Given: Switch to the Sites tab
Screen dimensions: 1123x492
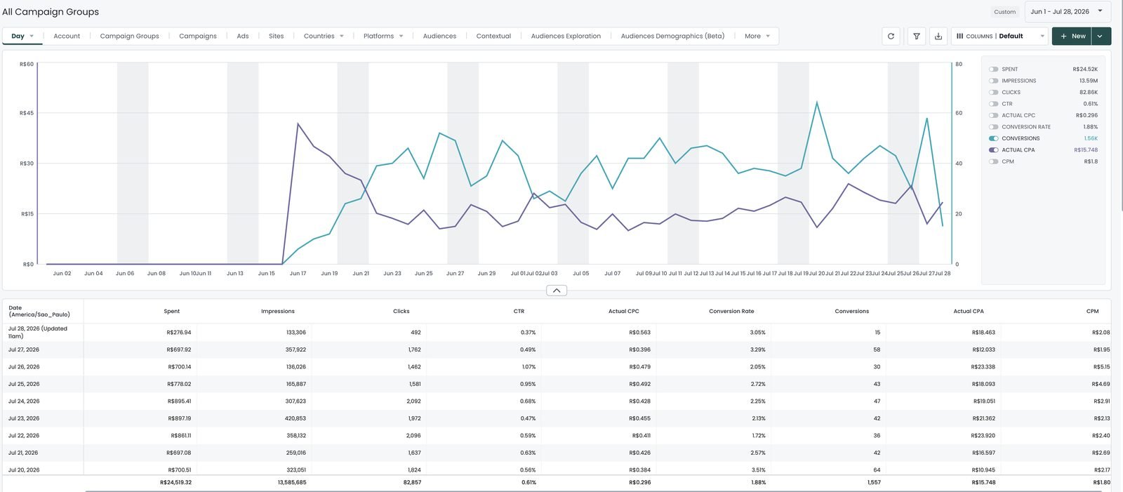Looking at the screenshot, I should click(x=277, y=36).
